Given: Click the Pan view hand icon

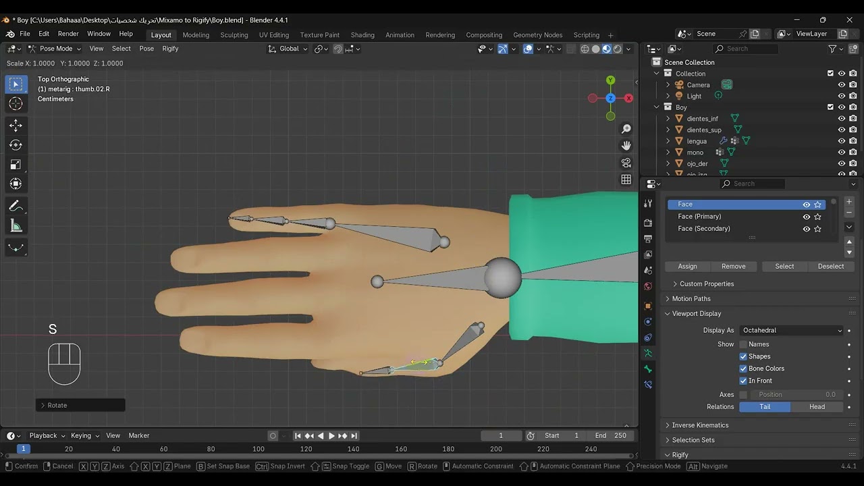Looking at the screenshot, I should point(626,146).
